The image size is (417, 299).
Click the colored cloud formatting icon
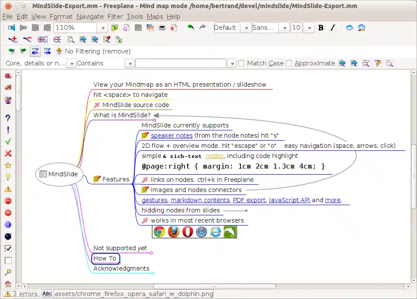tap(362, 28)
